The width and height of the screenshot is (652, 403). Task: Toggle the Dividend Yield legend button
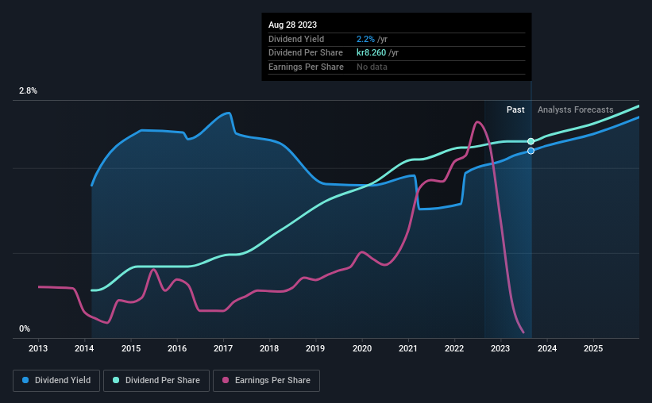(56, 381)
